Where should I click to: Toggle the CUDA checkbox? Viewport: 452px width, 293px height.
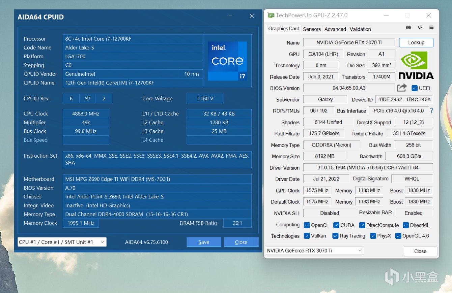click(x=336, y=225)
